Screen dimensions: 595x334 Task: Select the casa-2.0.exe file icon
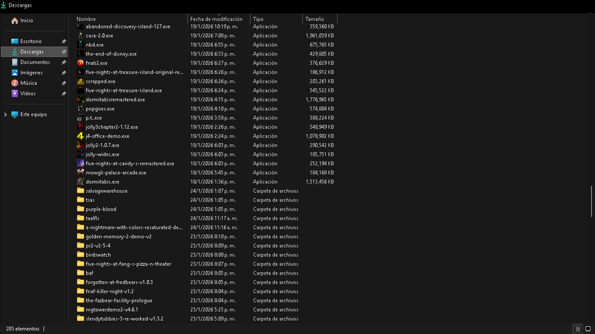coord(81,36)
